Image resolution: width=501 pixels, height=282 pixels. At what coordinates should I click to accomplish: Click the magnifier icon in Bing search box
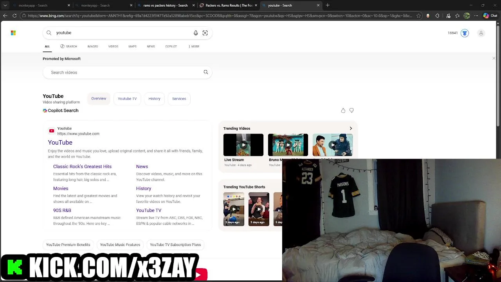point(49,33)
